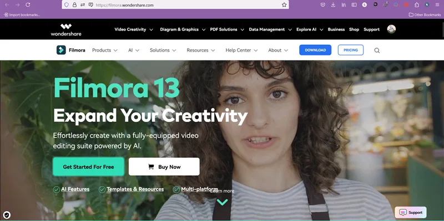
Task: Open the Other Bookmarks folder
Action: (x=425, y=15)
